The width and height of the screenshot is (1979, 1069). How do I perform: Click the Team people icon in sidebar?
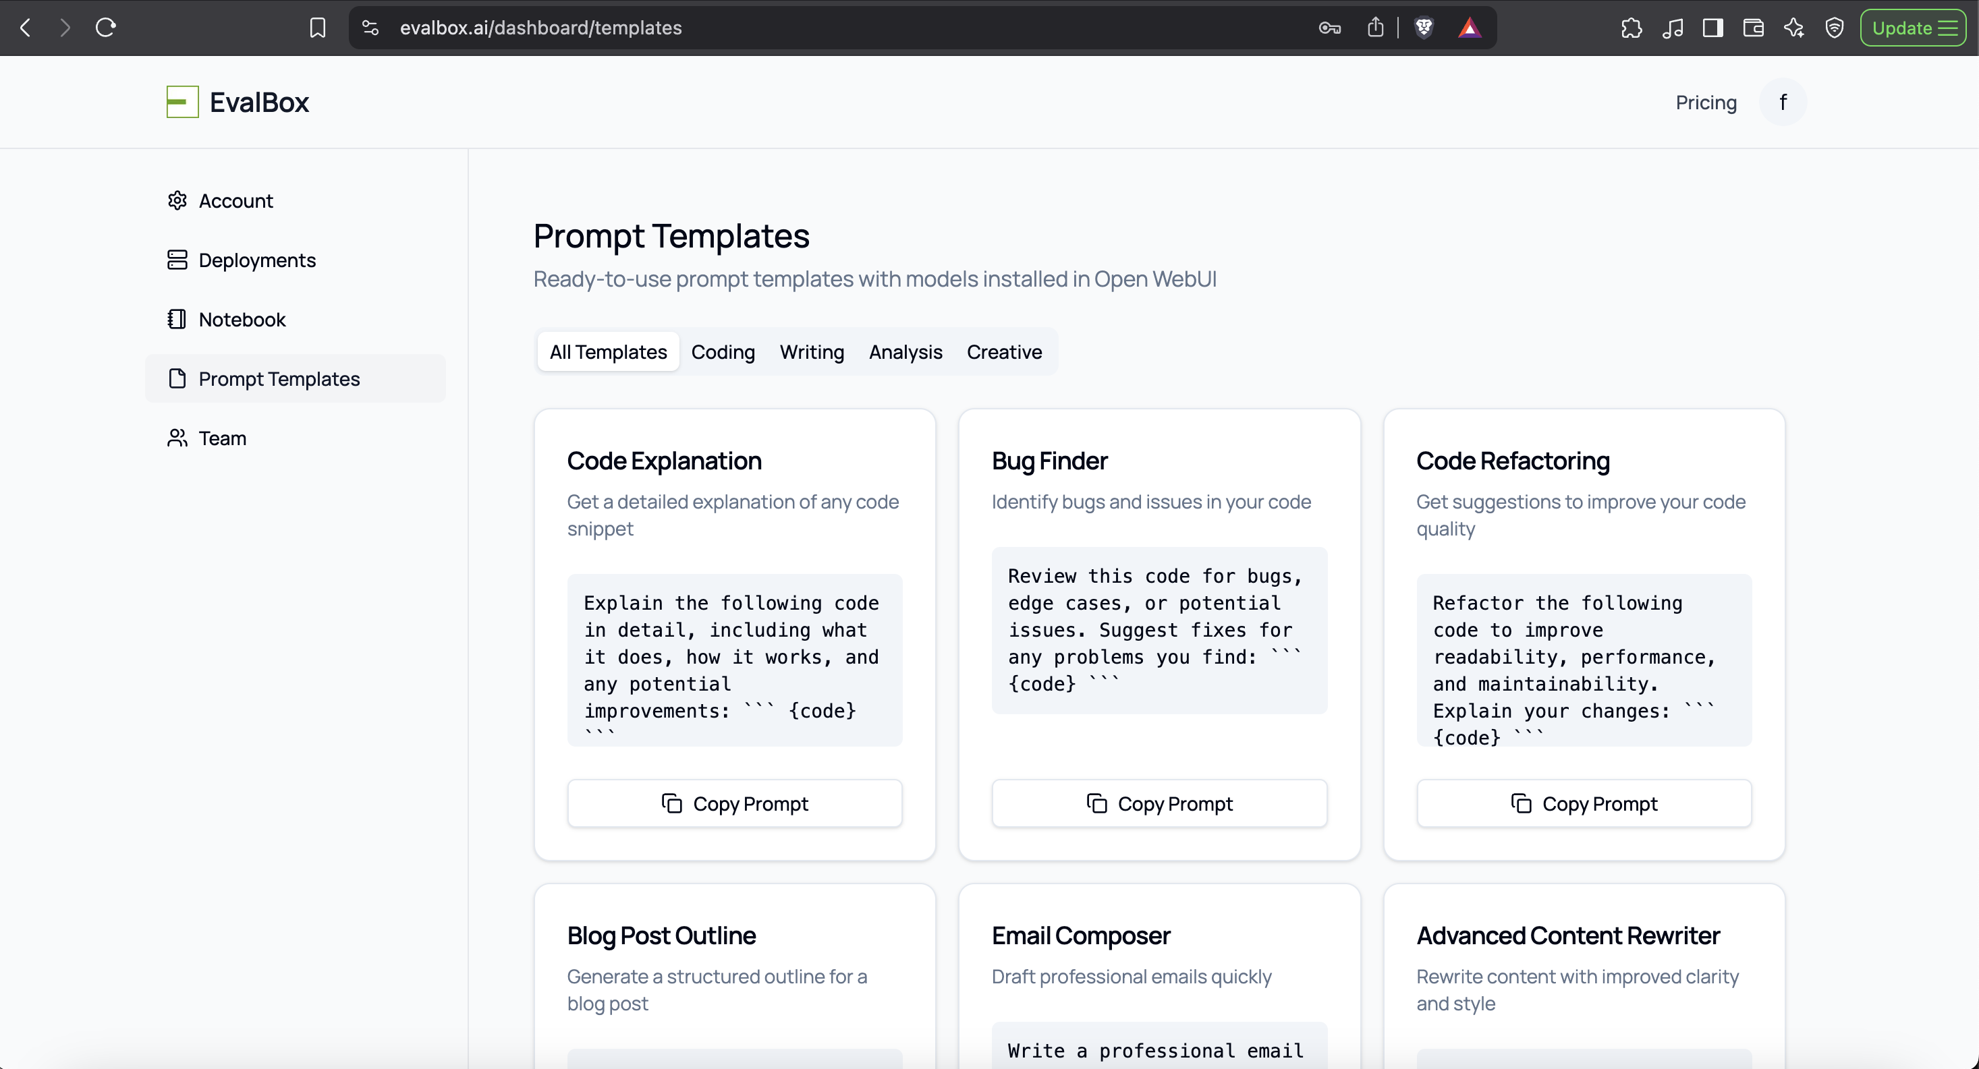click(177, 438)
